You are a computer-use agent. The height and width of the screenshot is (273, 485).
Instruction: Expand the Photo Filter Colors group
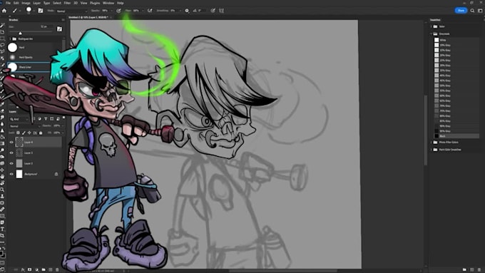tap(432, 143)
